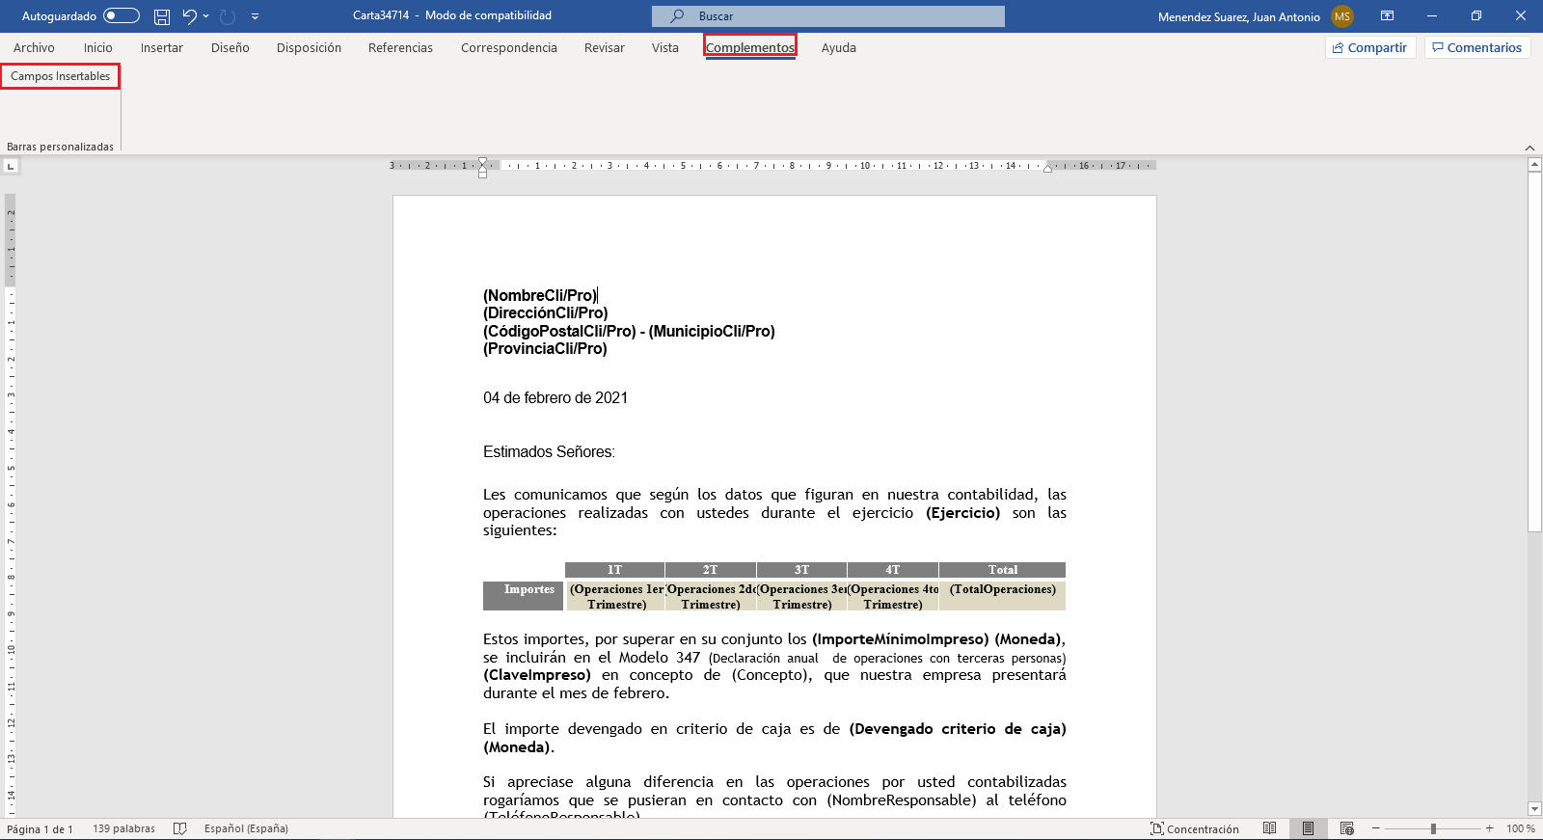Switch to the Insertar tab
The width and height of the screenshot is (1543, 840).
[161, 47]
